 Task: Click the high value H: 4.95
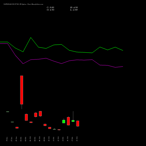[x=74, y=8]
